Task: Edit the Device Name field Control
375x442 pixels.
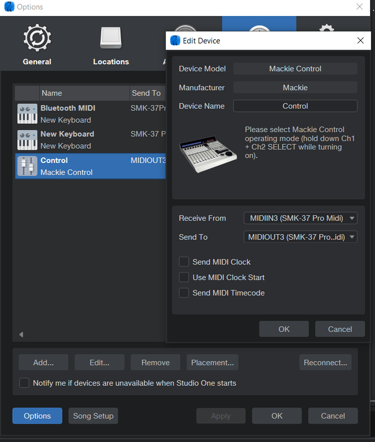Action: coord(295,106)
